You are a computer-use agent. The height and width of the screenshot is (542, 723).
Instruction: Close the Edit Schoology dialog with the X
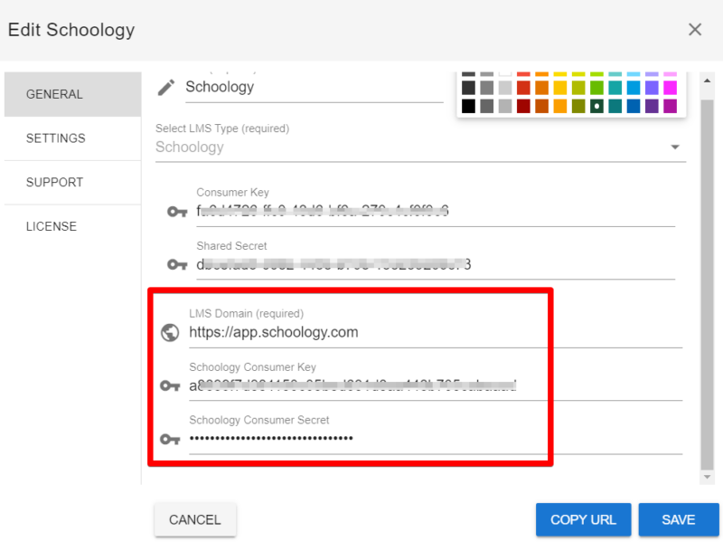[695, 30]
